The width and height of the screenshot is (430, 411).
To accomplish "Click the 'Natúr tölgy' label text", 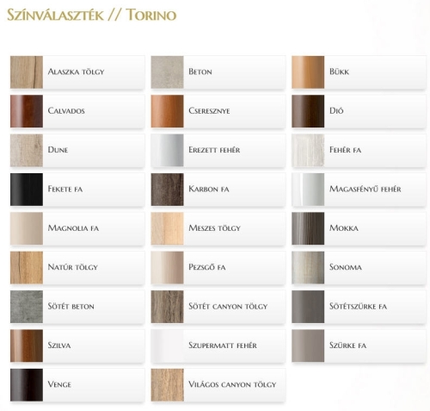I will click(x=73, y=267).
